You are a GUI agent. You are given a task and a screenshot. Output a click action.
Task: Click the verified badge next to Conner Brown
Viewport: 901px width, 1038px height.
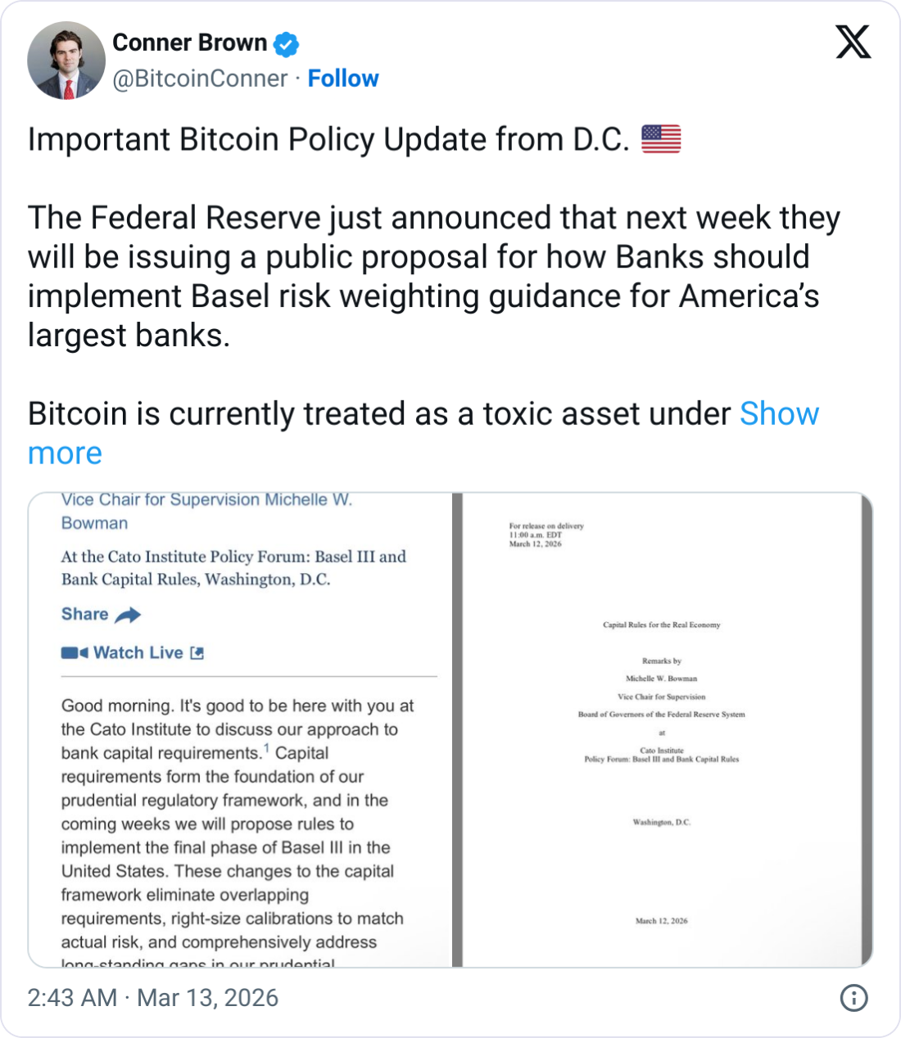[x=285, y=43]
